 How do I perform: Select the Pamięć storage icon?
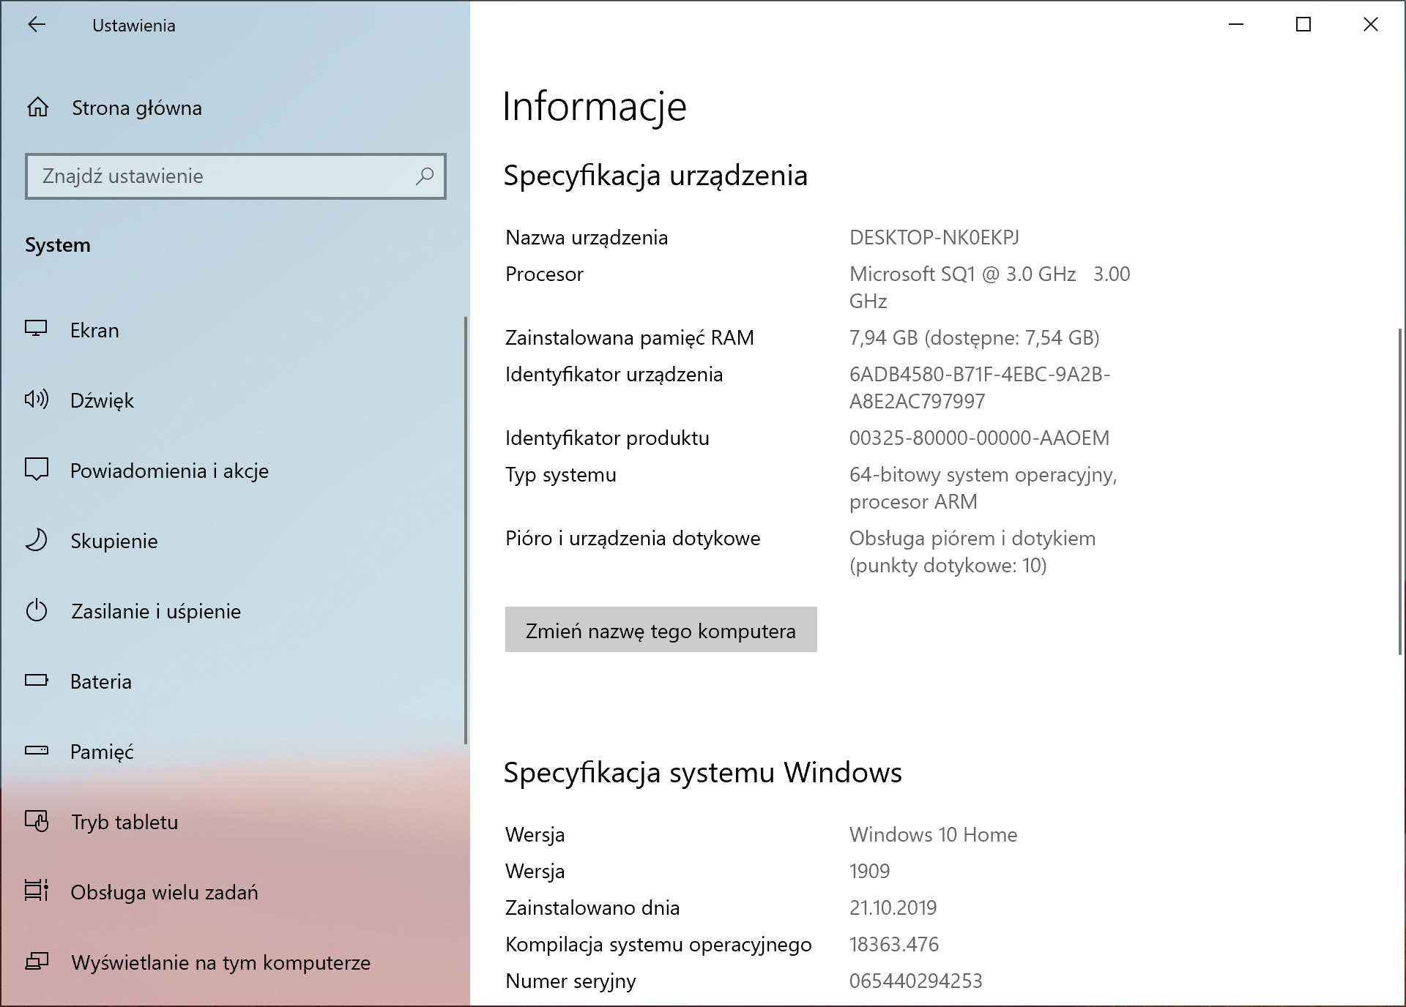(37, 752)
